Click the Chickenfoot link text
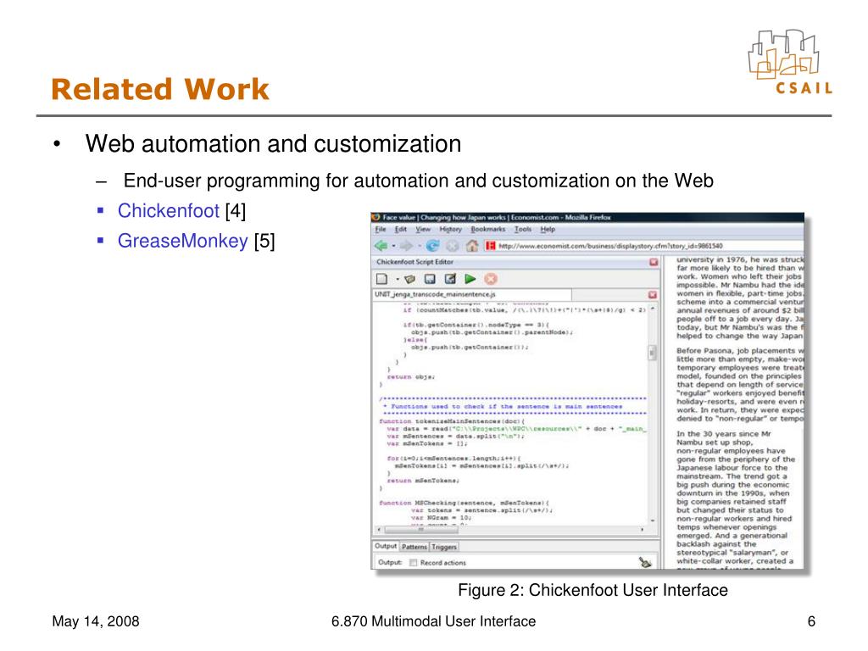The height and width of the screenshot is (651, 868). 169,211
